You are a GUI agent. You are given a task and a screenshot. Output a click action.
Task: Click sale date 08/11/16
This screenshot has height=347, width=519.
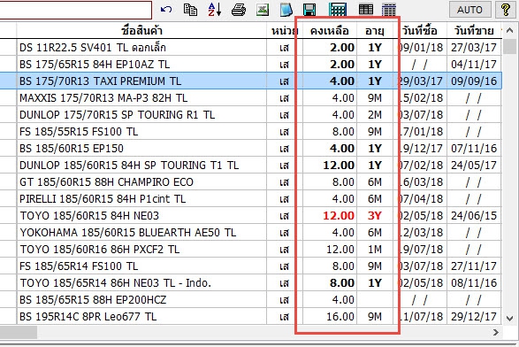pyautogui.click(x=474, y=283)
